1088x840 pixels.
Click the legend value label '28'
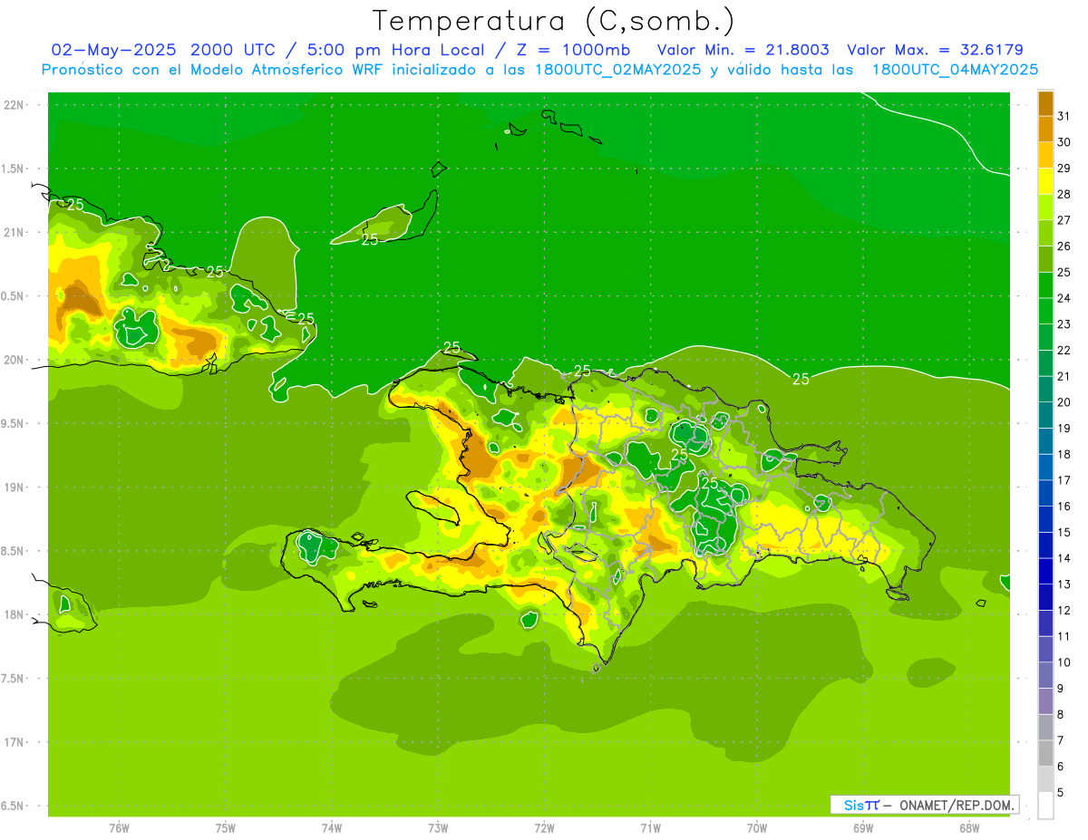1064,194
